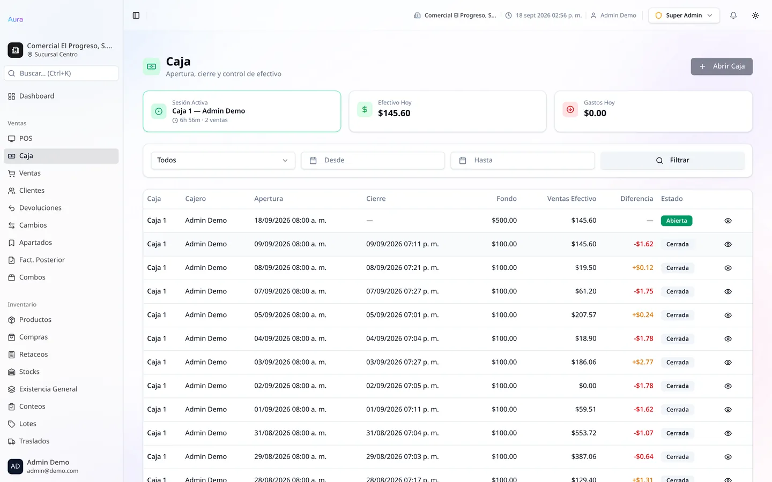Viewport: 772px width, 482px height.
Task: View details of the 07/09/2026 session
Action: (728, 292)
